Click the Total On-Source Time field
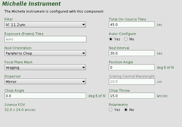The width and height of the screenshot is (182, 127). (132, 25)
